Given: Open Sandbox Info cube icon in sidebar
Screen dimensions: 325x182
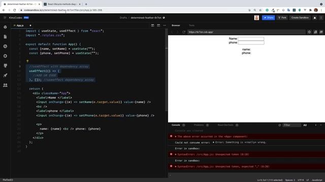Looking at the screenshot, I should (5, 27).
